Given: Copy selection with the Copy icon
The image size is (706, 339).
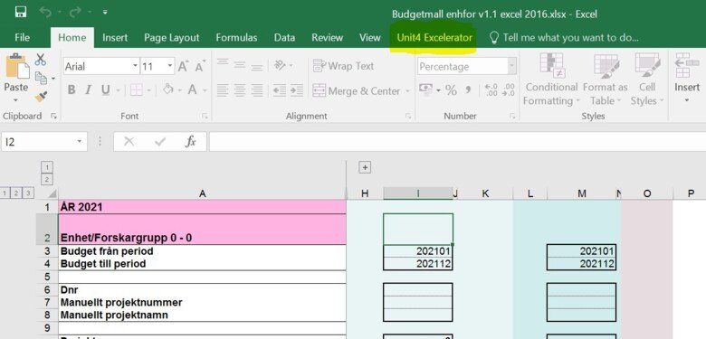Looking at the screenshot, I should click(x=41, y=78).
